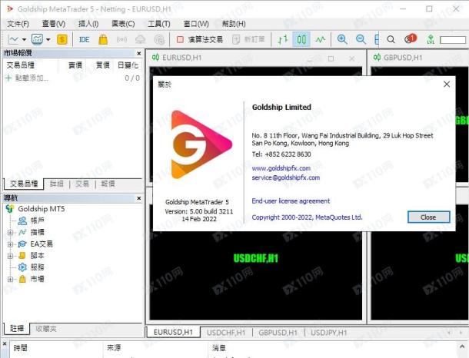Click service@goldshipfx.com email link

[x=286, y=177]
